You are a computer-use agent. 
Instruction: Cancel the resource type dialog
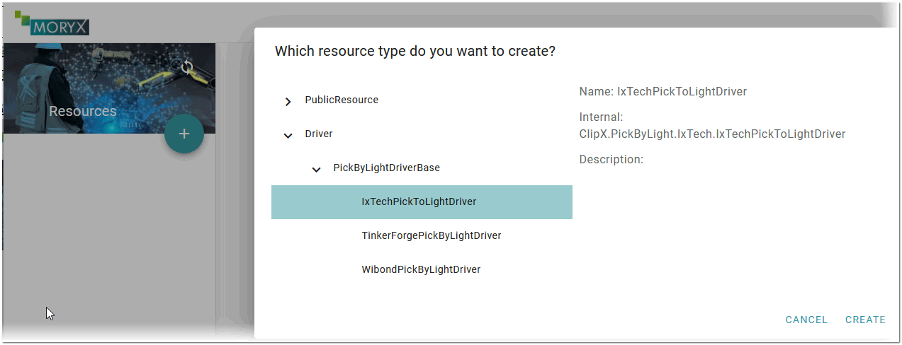click(x=806, y=320)
